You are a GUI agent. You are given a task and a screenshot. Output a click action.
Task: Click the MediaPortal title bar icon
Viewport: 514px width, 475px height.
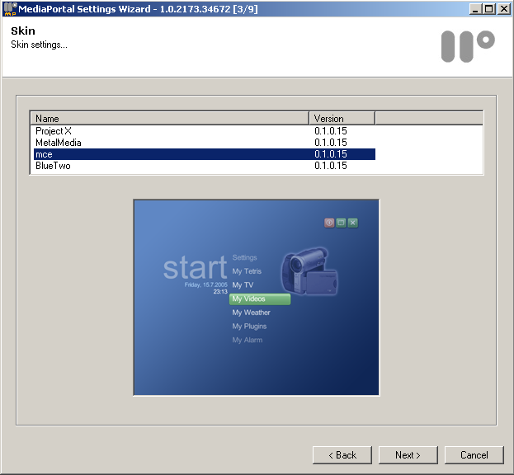pos(10,9)
